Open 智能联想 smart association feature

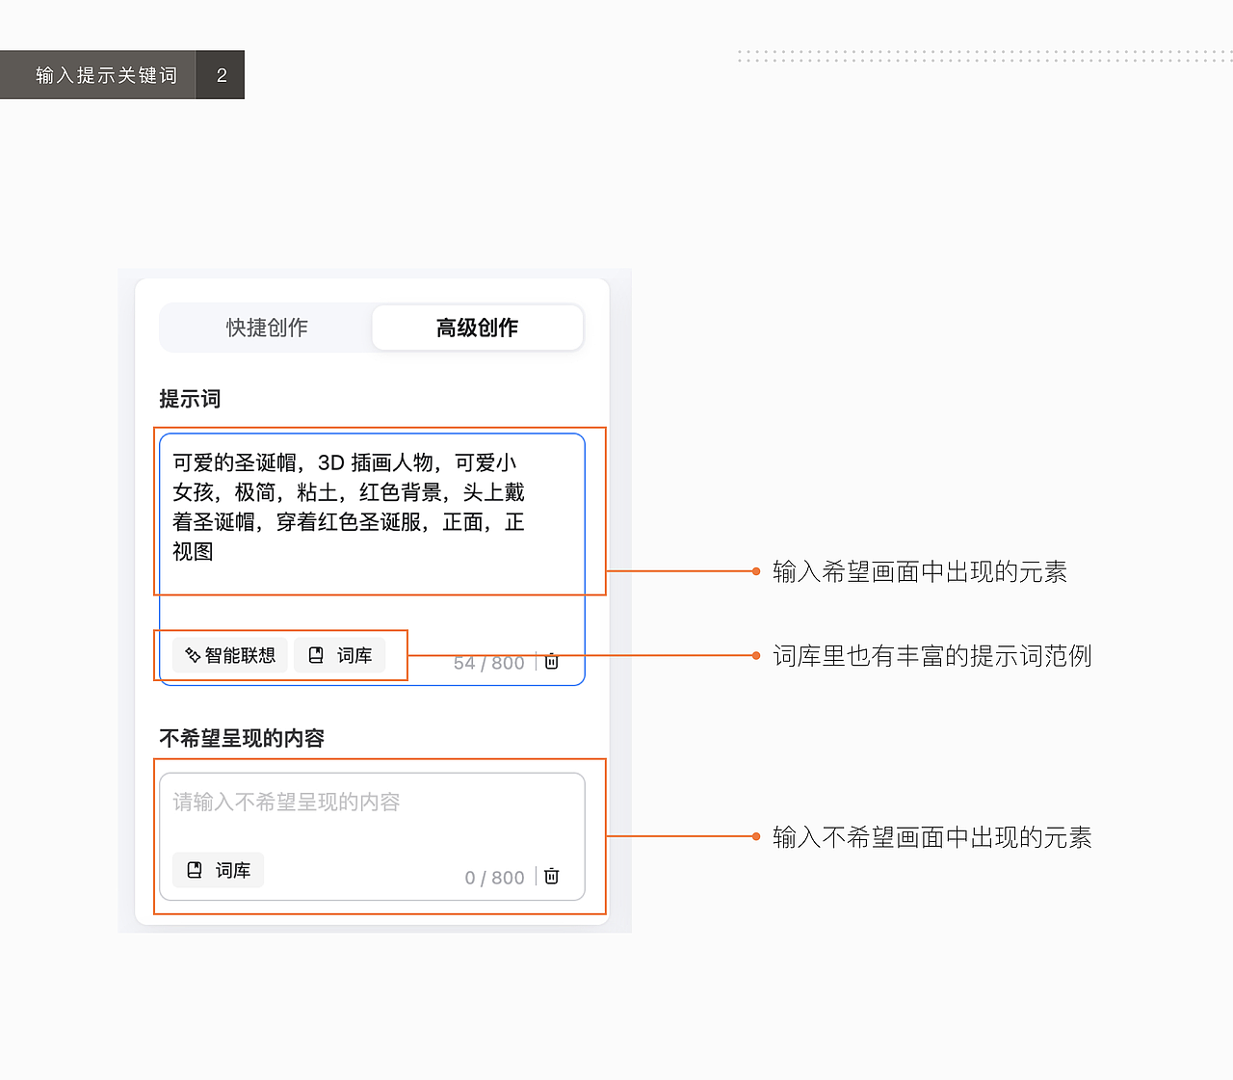click(x=229, y=655)
